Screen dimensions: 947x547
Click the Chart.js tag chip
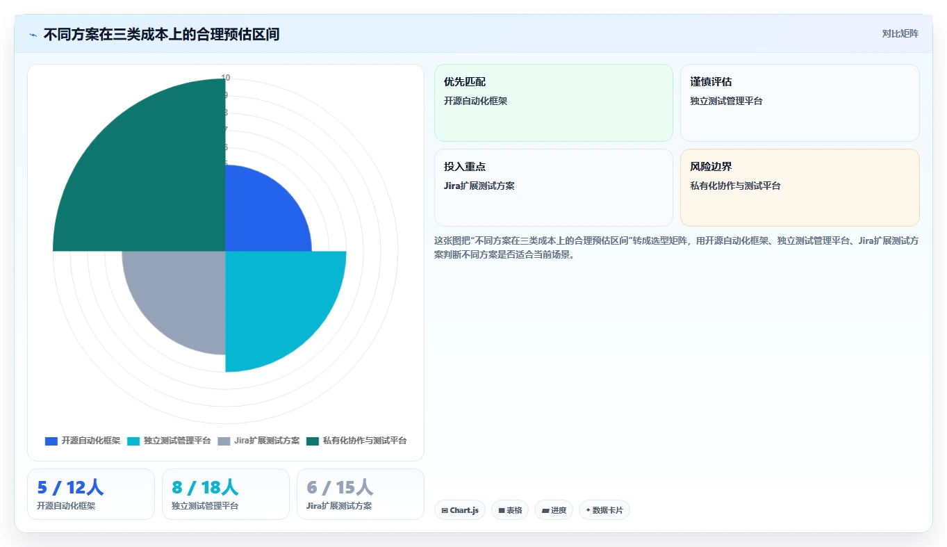click(460, 510)
